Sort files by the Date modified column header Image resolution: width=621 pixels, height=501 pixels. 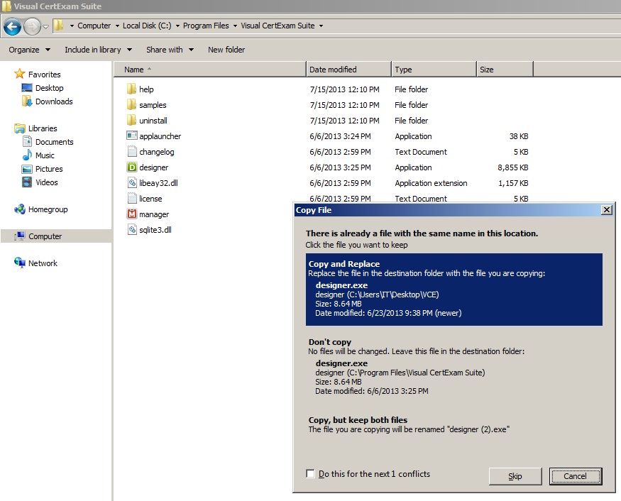tap(348, 70)
